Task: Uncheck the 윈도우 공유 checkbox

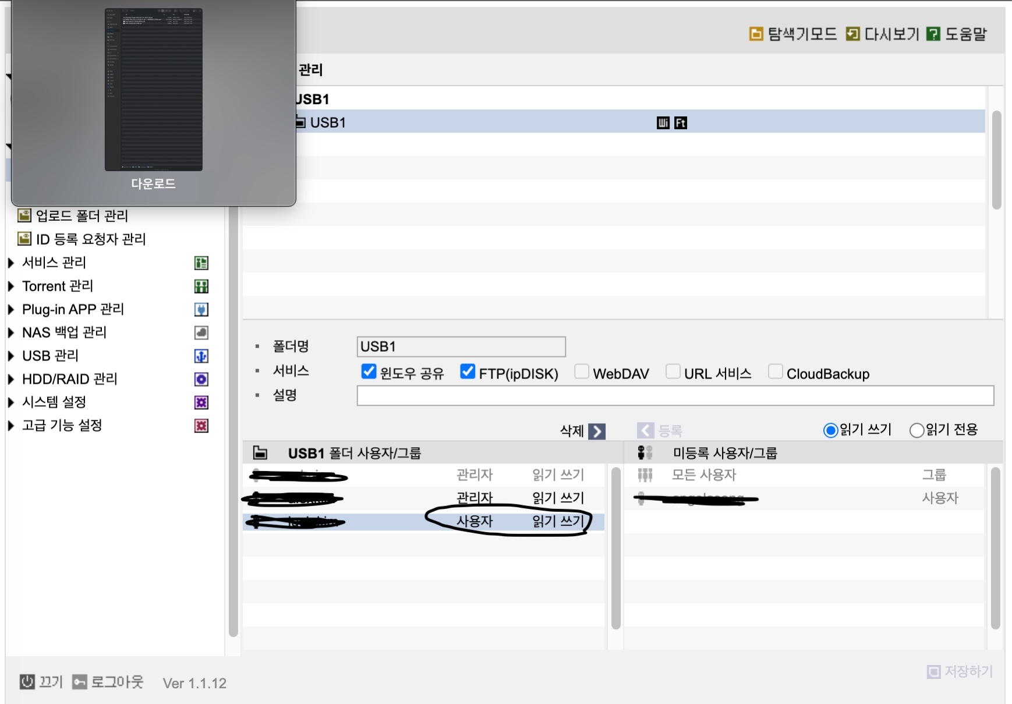Action: tap(369, 372)
